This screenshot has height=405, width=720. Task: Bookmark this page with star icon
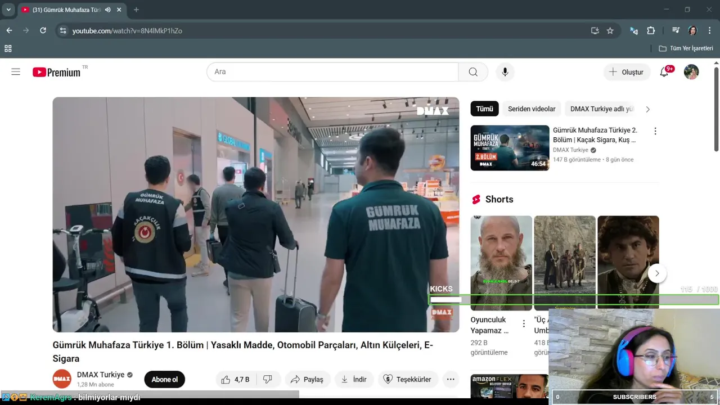click(610, 31)
